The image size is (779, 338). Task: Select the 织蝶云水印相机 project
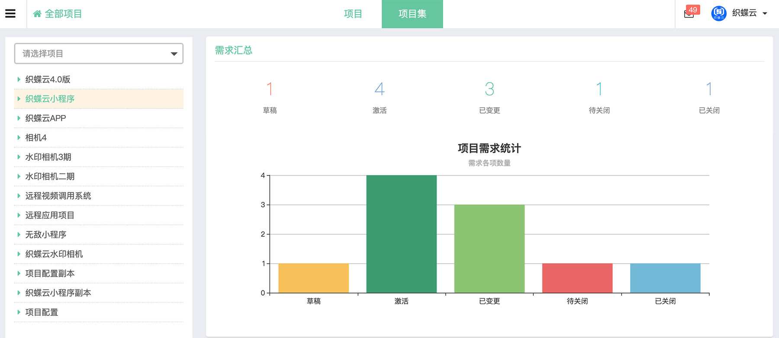54,254
